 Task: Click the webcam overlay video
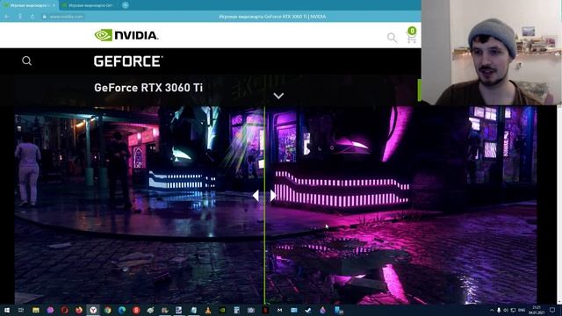coord(492,53)
